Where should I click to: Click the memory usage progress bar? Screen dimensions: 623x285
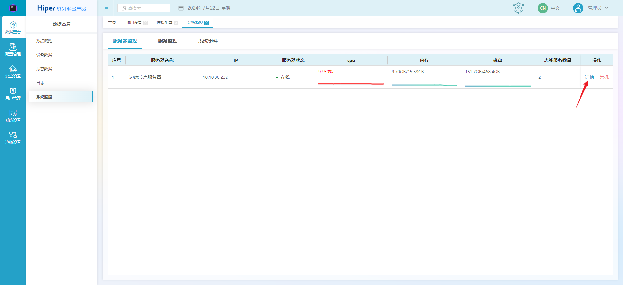point(424,85)
